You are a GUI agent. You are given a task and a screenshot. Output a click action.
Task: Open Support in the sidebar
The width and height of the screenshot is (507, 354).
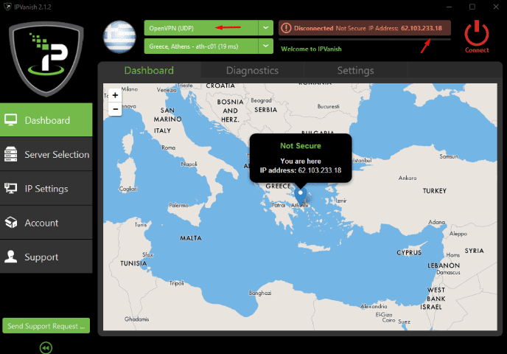pos(46,257)
